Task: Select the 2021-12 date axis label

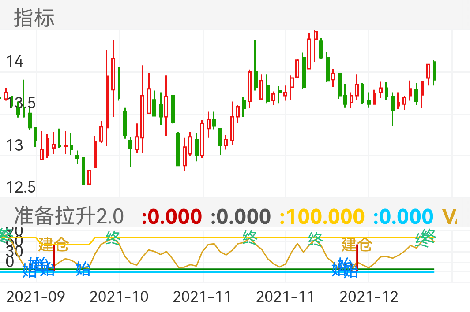Action: coord(368,297)
